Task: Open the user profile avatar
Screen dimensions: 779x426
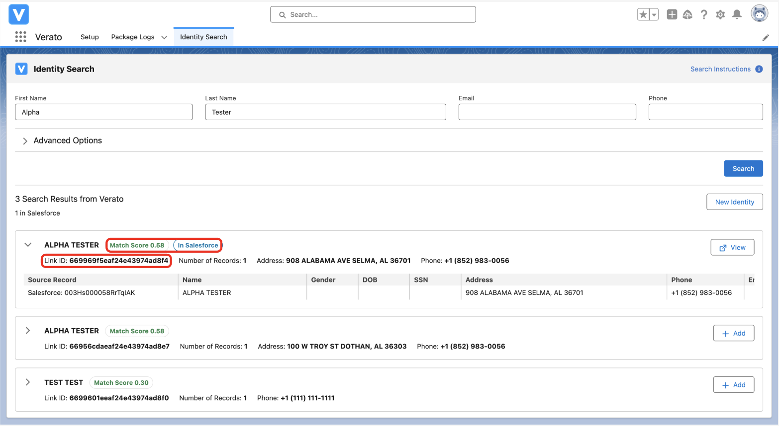Action: click(x=760, y=14)
